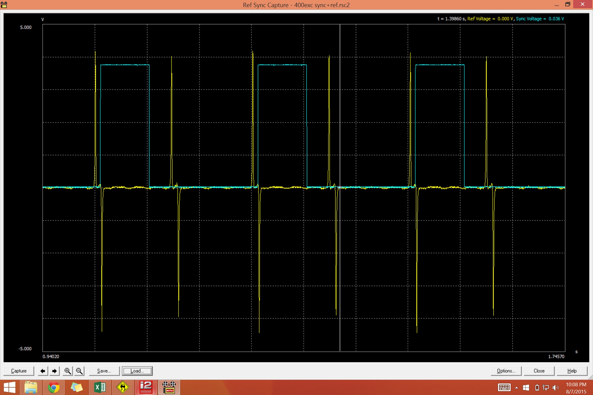Check the battery status tray icon
Image resolution: width=593 pixels, height=395 pixels.
point(537,388)
